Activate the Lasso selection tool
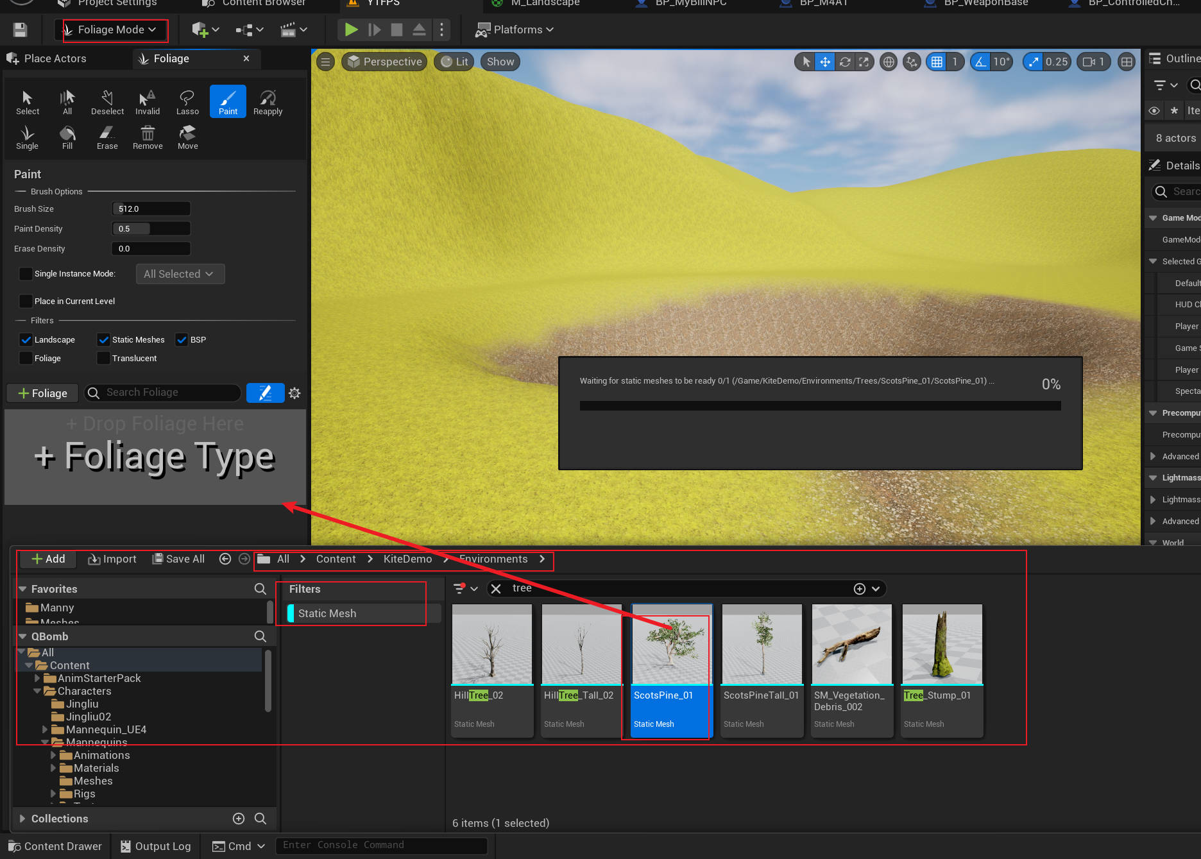 click(x=187, y=102)
